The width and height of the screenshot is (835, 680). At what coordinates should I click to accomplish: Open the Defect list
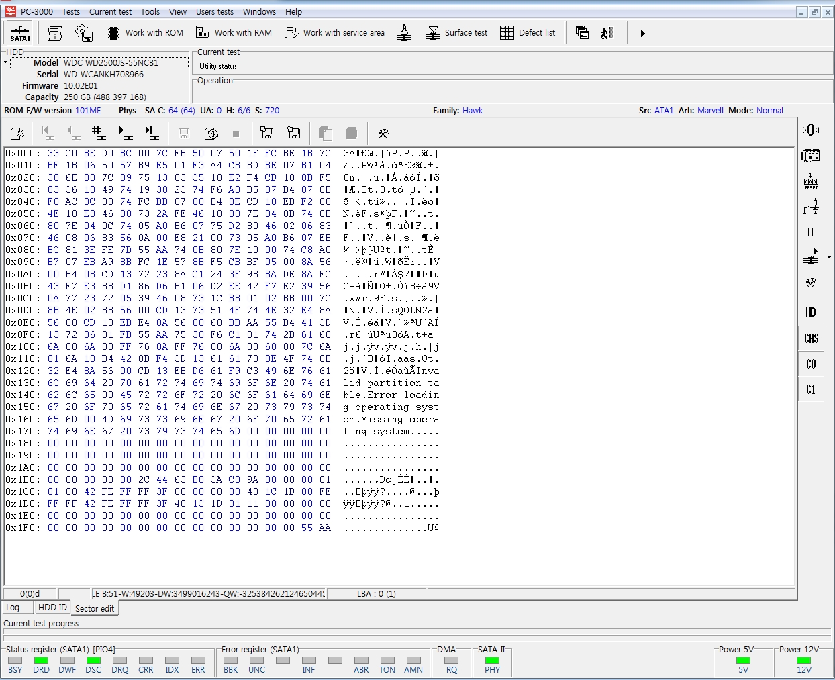click(x=528, y=32)
